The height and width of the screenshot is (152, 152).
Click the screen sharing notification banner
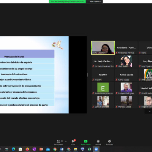67,2
